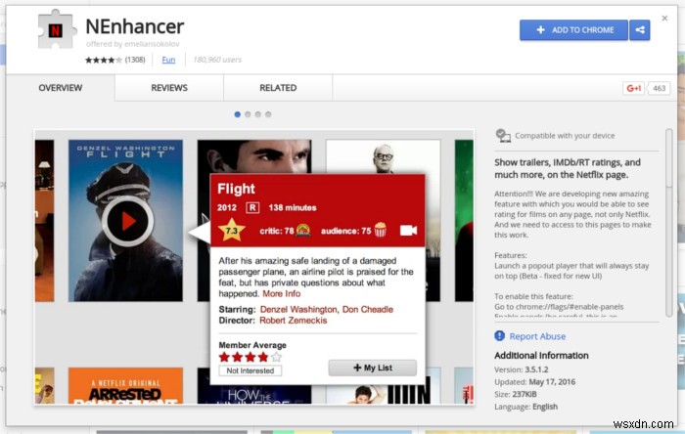The image size is (685, 434).
Task: Click the audience popcorn rating icon
Action: tap(380, 230)
